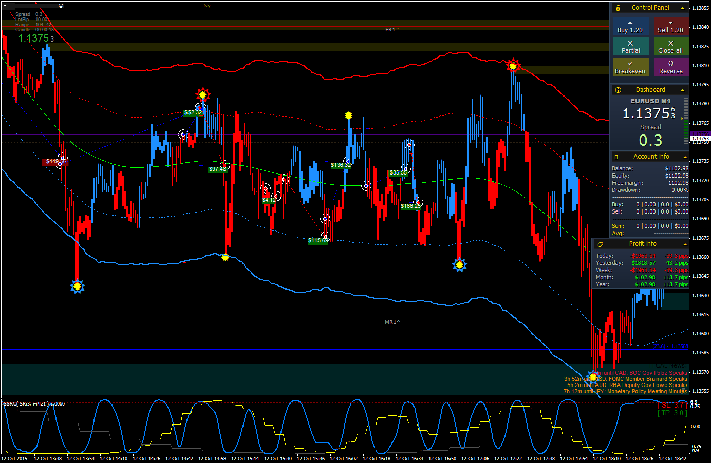Click the Sell 1.20 button

point(670,26)
